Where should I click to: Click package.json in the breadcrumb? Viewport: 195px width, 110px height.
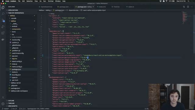click(x=60, y=10)
